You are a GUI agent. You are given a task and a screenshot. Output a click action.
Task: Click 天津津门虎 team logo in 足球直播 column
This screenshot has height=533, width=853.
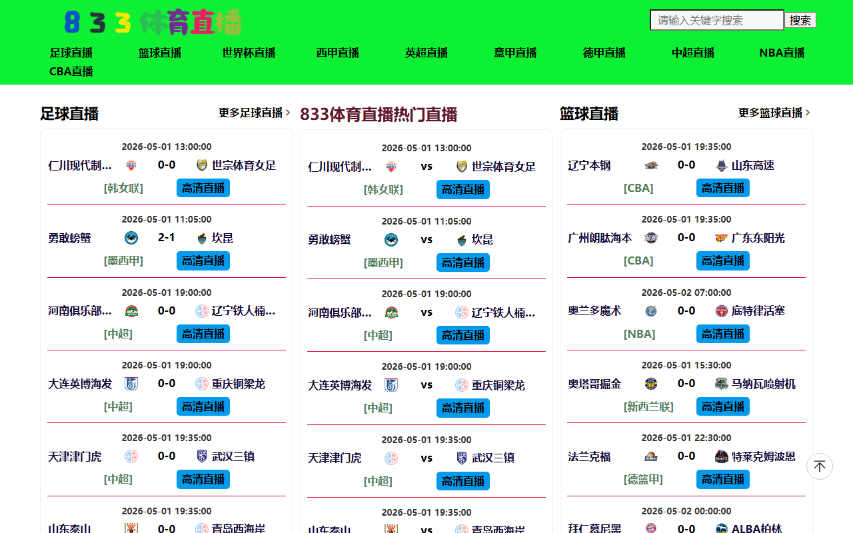(x=131, y=456)
